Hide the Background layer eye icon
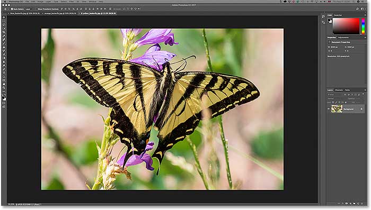 [x=329, y=109]
